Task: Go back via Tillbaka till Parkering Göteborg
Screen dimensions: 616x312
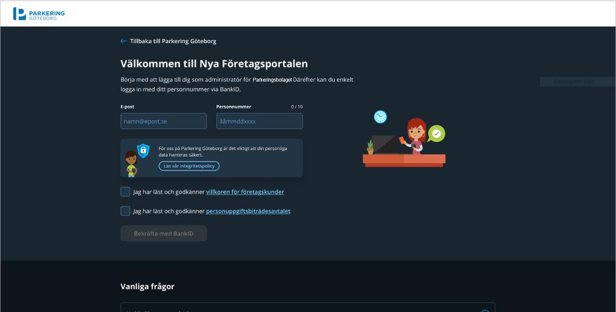Action: (x=173, y=41)
